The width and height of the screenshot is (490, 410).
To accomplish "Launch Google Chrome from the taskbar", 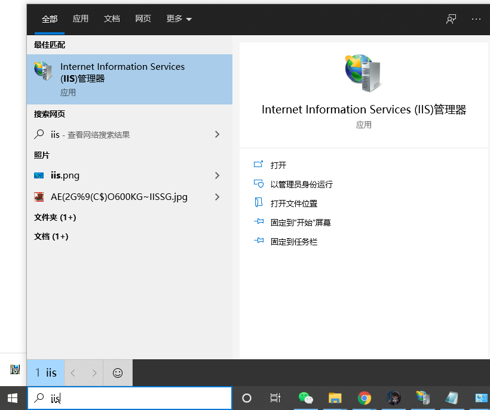I will 364,397.
